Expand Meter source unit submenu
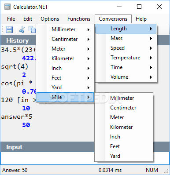This screenshot has width=170, height=175. pyautogui.click(x=65, y=49)
